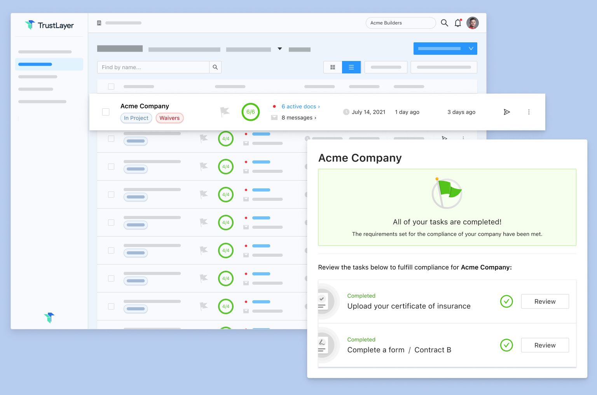Screen dimensions: 597x395
Task: Click Review for the certificate of insurance task
Action: coord(545,301)
